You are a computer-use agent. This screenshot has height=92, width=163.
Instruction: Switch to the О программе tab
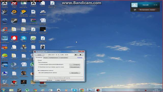pos(63,57)
